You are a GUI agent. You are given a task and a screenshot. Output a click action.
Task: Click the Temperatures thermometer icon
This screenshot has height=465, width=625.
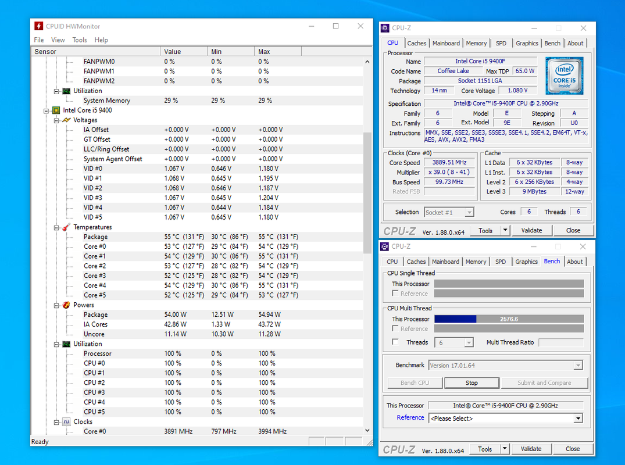66,227
